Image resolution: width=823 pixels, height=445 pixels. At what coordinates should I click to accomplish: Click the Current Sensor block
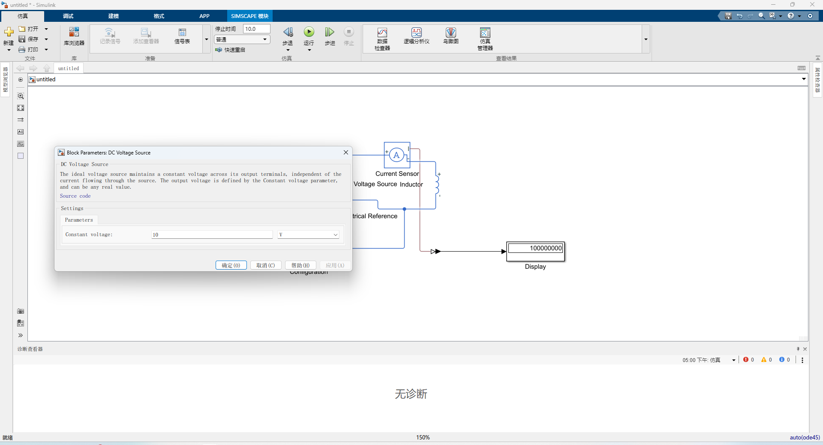[x=397, y=155]
